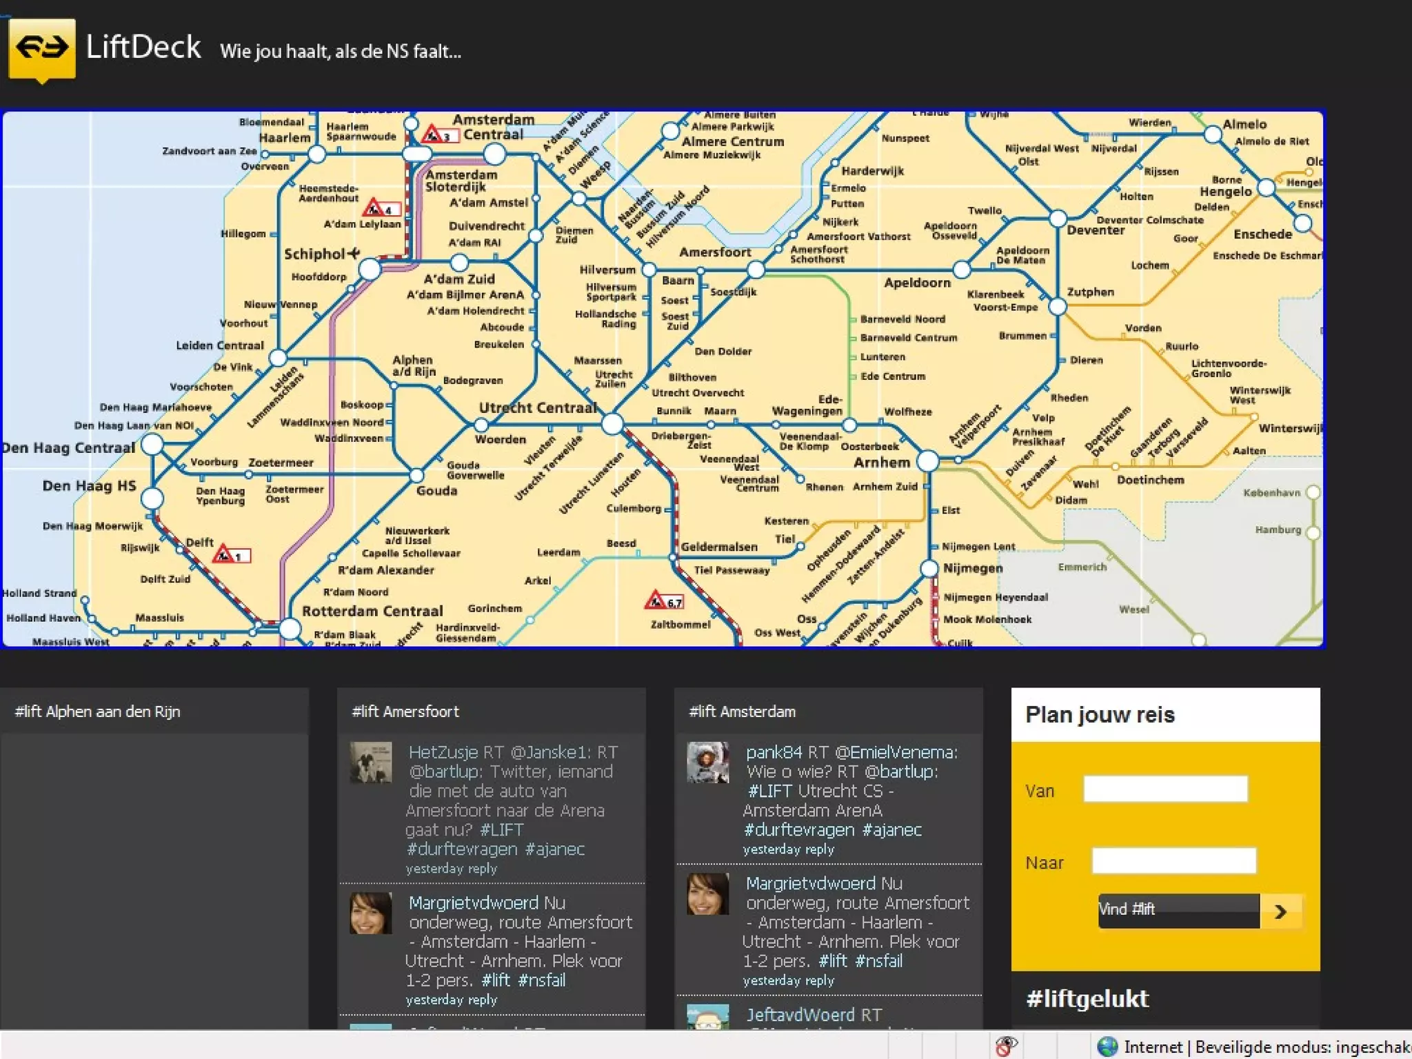Click the globe icon in status bar
The width and height of the screenshot is (1412, 1059).
click(1107, 1047)
